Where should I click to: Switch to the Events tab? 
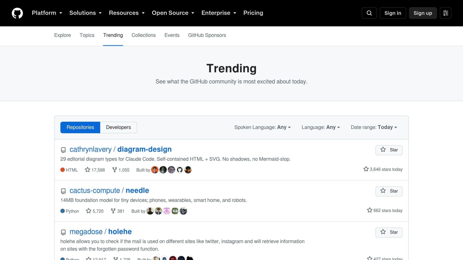pos(172,35)
